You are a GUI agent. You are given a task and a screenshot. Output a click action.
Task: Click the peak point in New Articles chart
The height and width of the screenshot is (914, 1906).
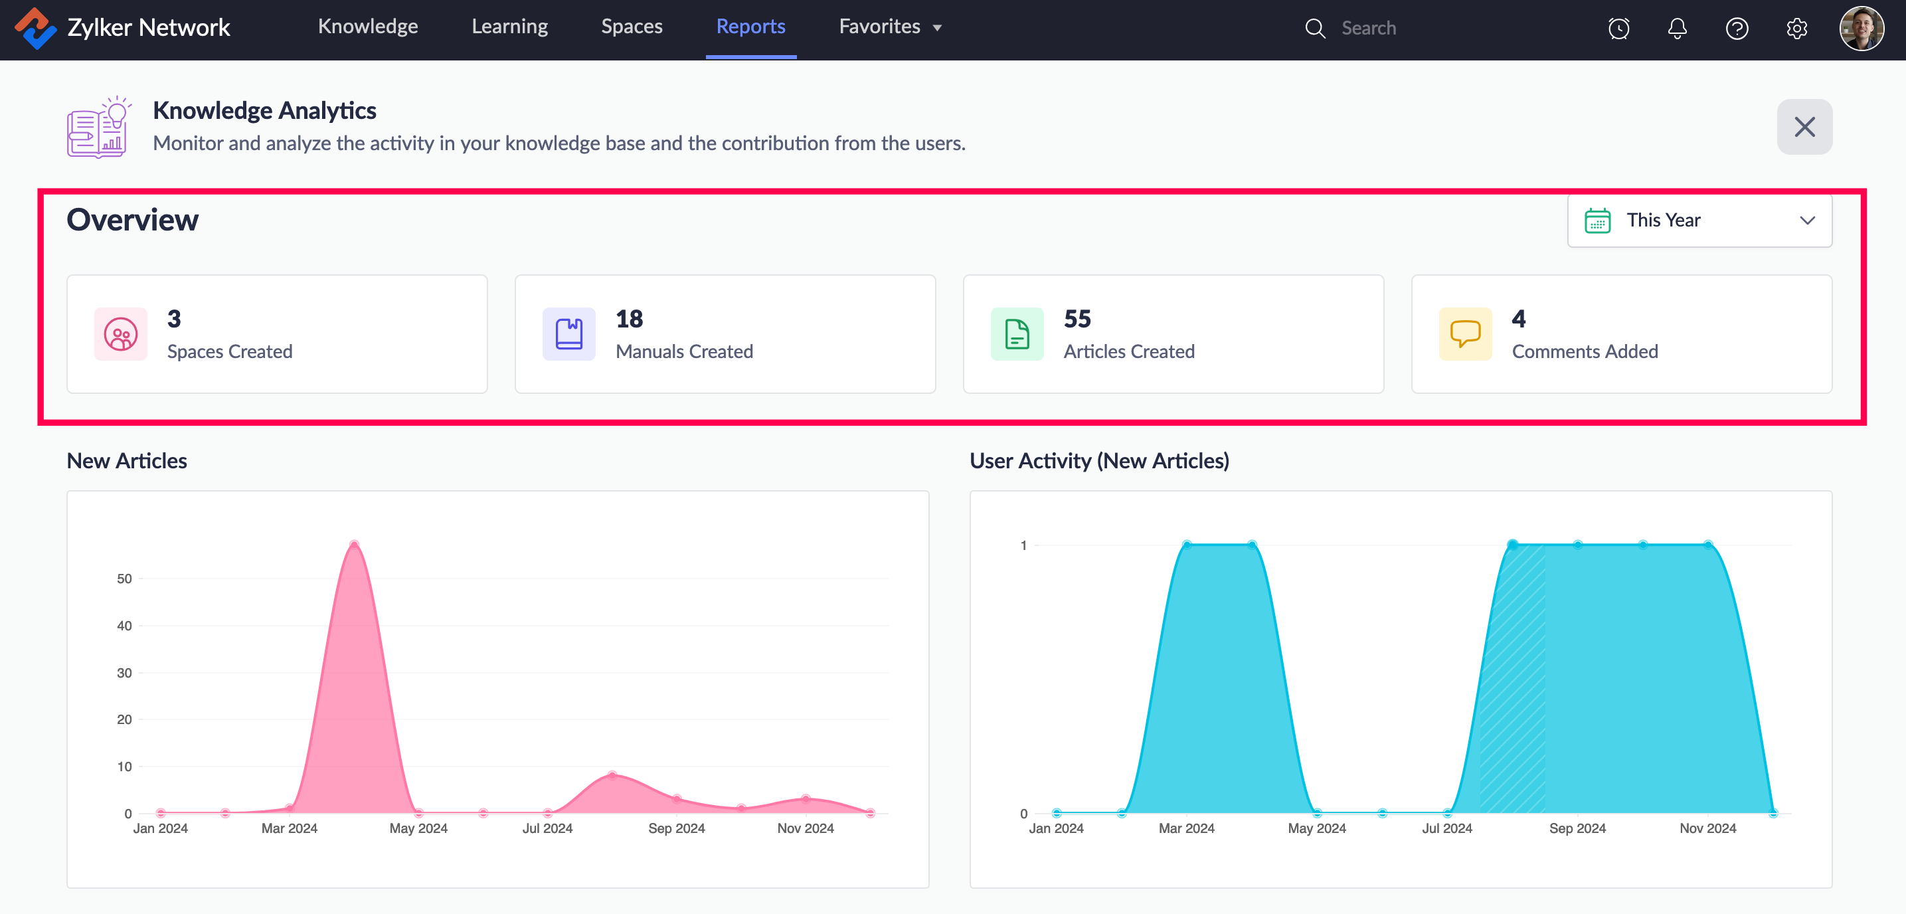click(355, 545)
